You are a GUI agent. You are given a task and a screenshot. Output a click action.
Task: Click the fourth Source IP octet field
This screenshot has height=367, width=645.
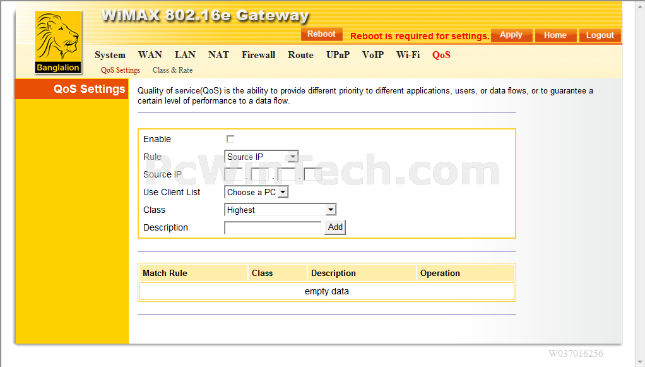click(312, 174)
